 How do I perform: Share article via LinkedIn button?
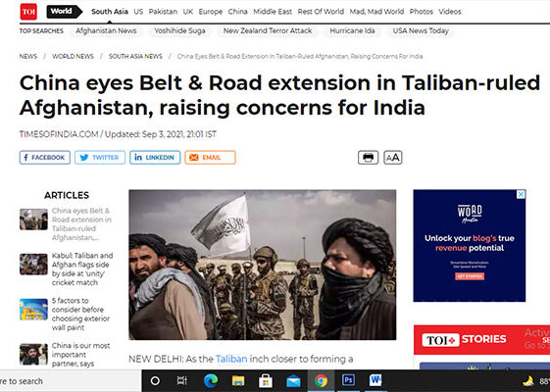[155, 158]
